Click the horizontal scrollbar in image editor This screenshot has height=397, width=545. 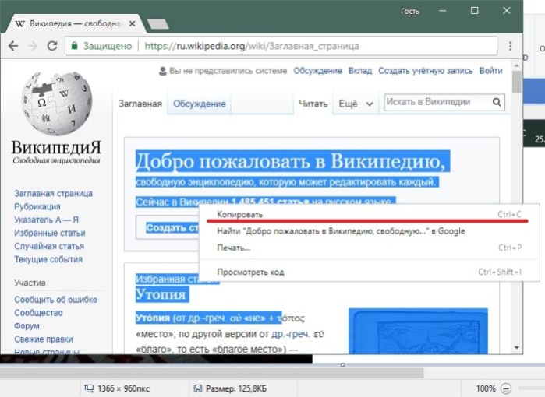tap(212, 374)
